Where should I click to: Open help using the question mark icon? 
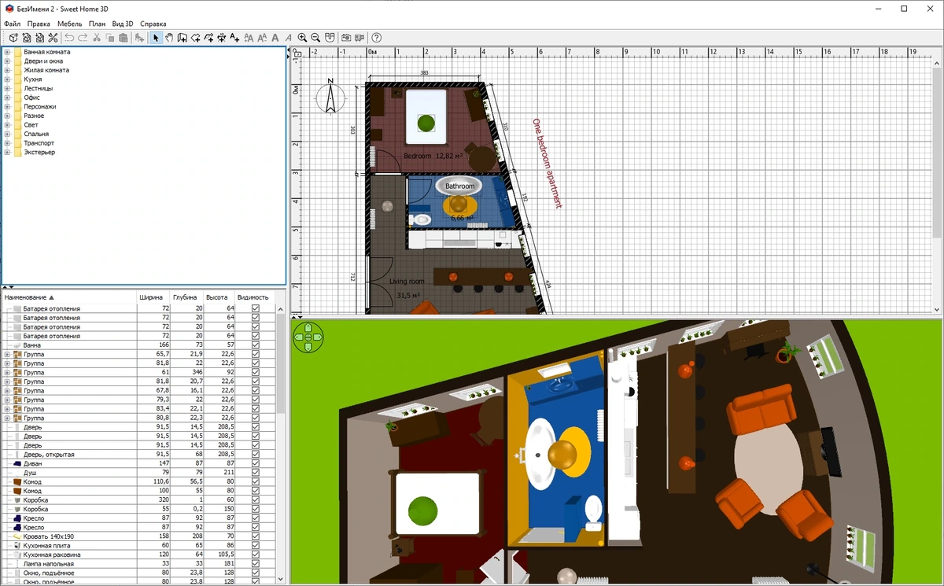377,38
